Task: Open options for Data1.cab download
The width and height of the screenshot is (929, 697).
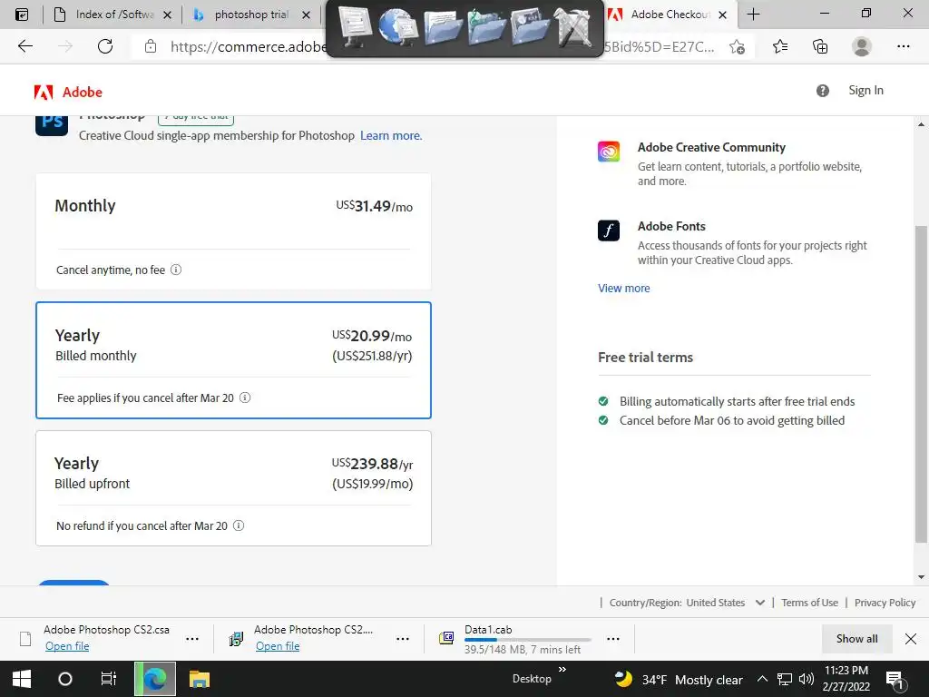Action: (613, 639)
